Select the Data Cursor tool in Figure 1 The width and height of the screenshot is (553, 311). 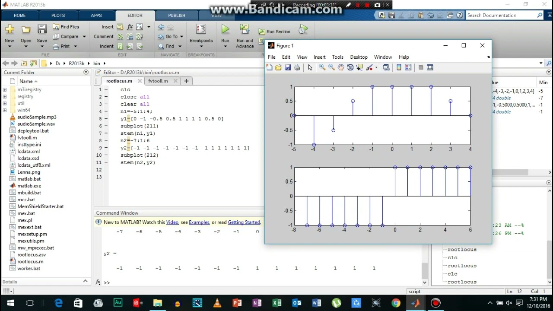[x=359, y=67]
